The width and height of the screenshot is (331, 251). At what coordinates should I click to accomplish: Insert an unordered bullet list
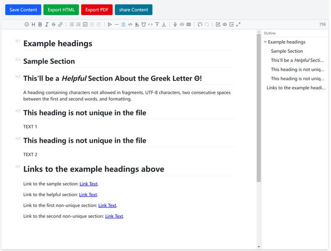72,24
